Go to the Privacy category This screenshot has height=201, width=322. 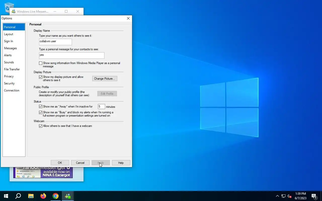(x=14, y=76)
